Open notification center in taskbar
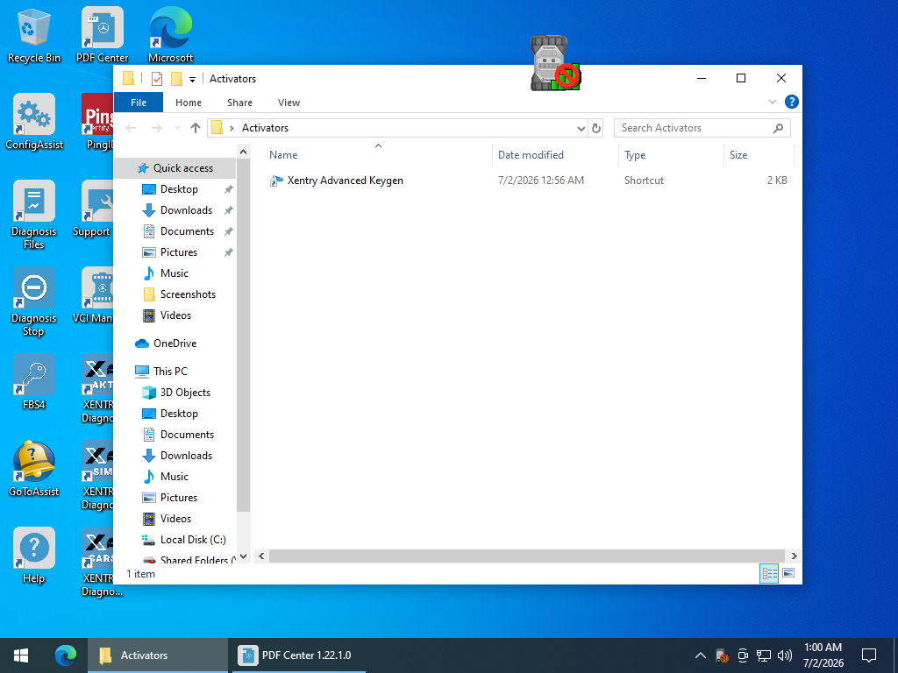 tap(869, 655)
